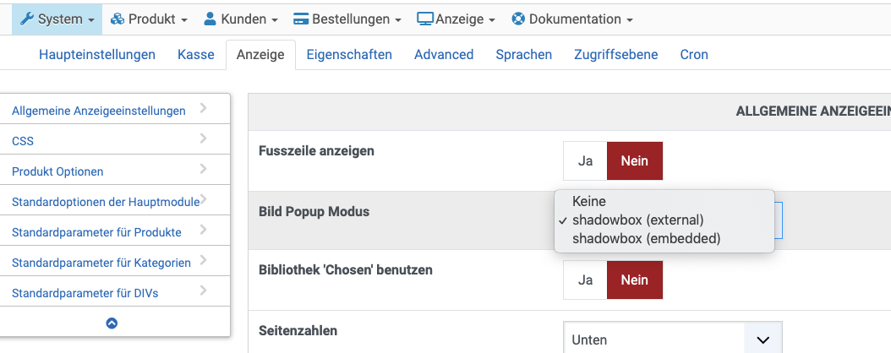The height and width of the screenshot is (353, 891).
Task: Click the Dokumentation lifebuoy icon
Action: (518, 19)
